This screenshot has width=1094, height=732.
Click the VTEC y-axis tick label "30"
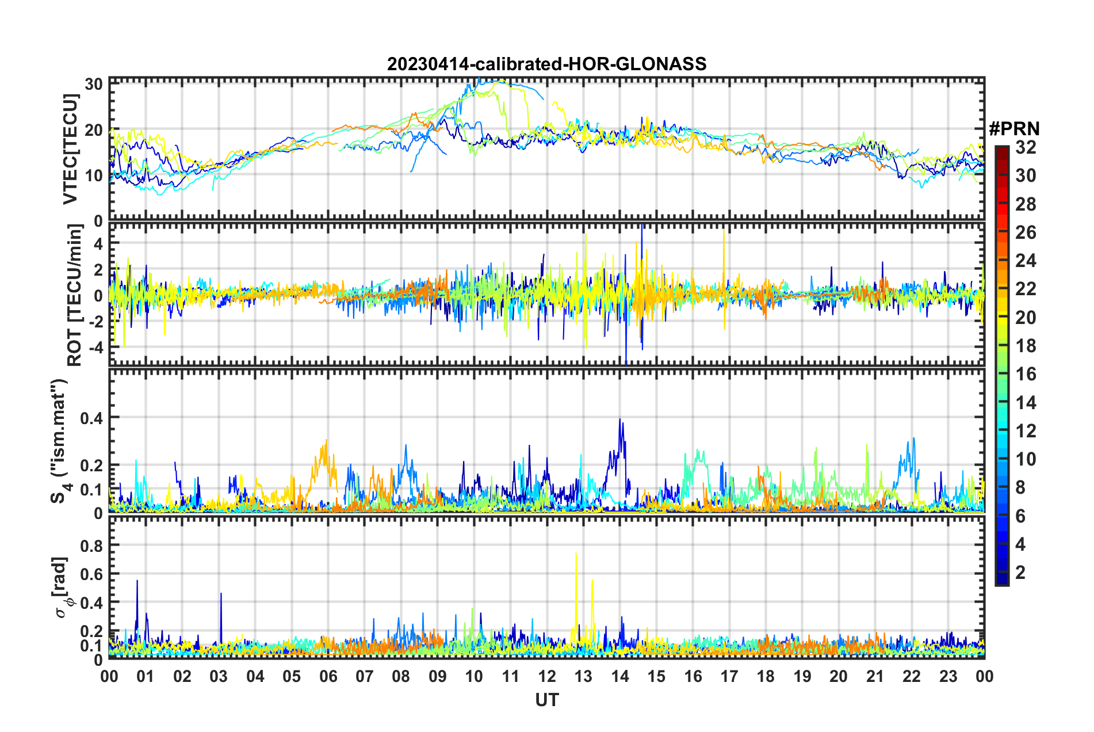pyautogui.click(x=94, y=84)
